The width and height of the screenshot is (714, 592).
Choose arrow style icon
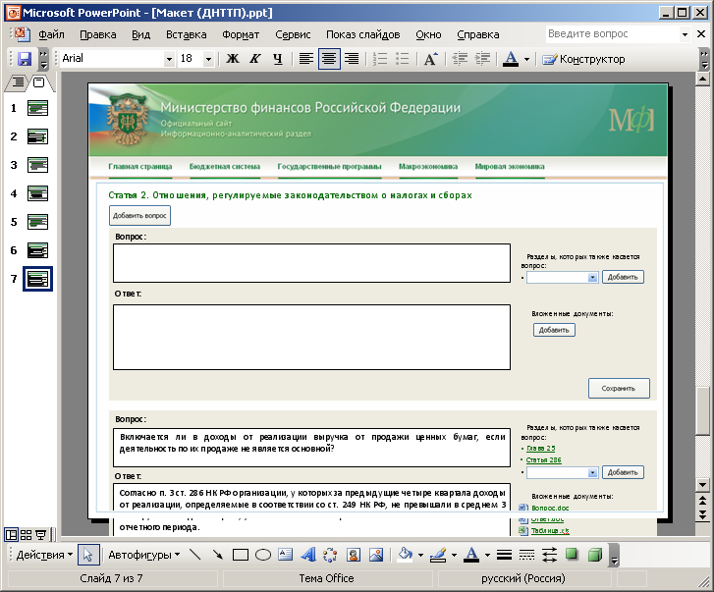click(x=550, y=555)
